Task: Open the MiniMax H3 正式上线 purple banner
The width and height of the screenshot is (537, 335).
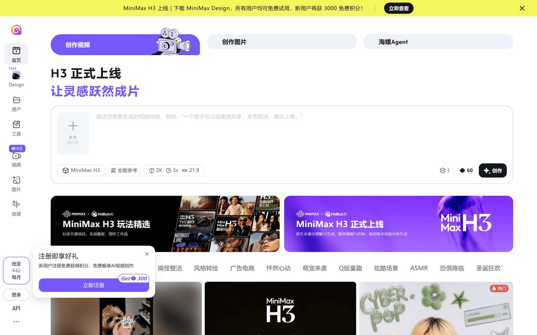Action: point(399,224)
